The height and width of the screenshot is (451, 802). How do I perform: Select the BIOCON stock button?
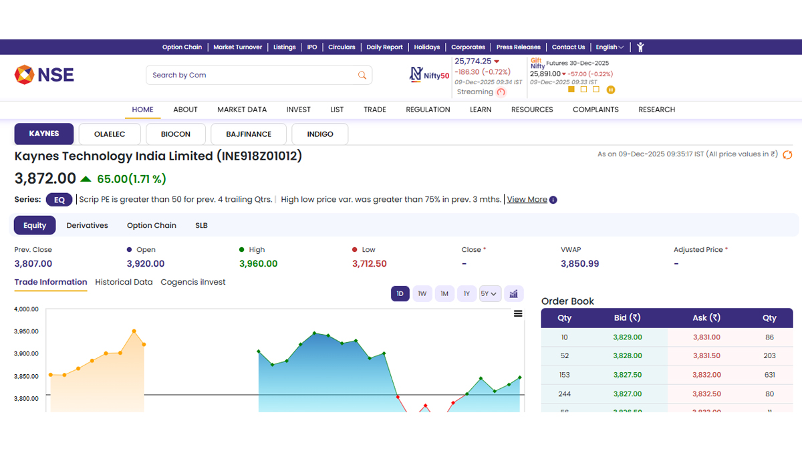coord(176,134)
